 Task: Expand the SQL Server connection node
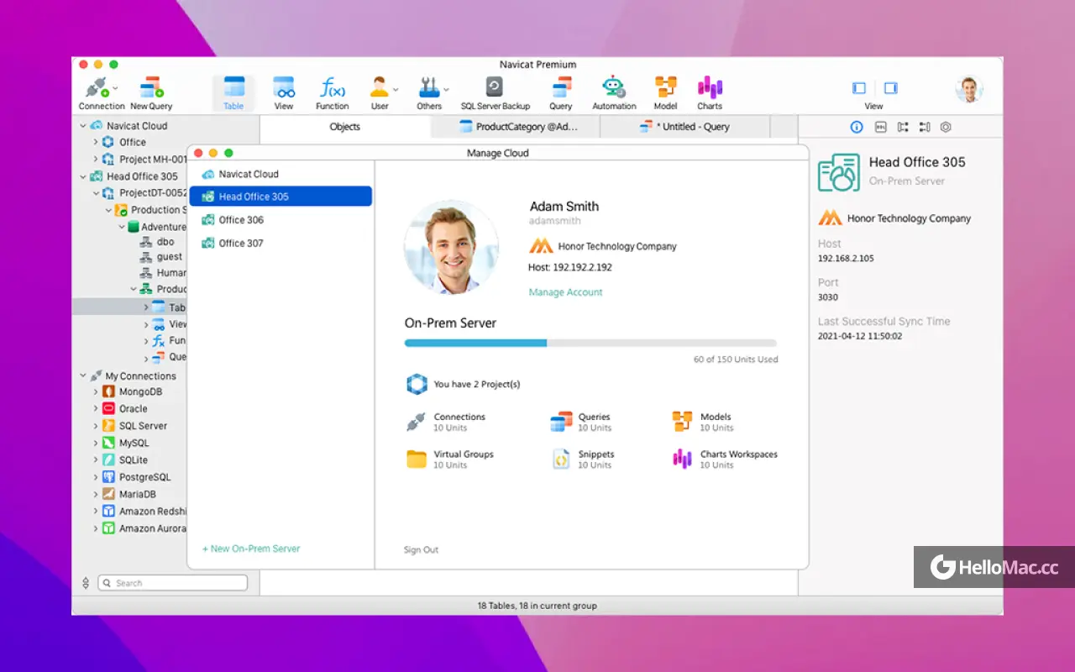pyautogui.click(x=96, y=426)
